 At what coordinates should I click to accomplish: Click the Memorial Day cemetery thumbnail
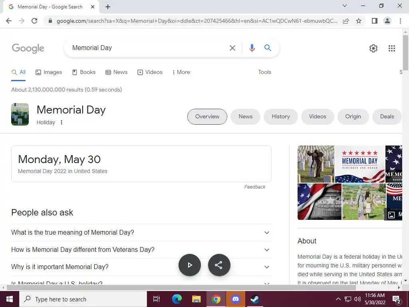tap(20, 114)
